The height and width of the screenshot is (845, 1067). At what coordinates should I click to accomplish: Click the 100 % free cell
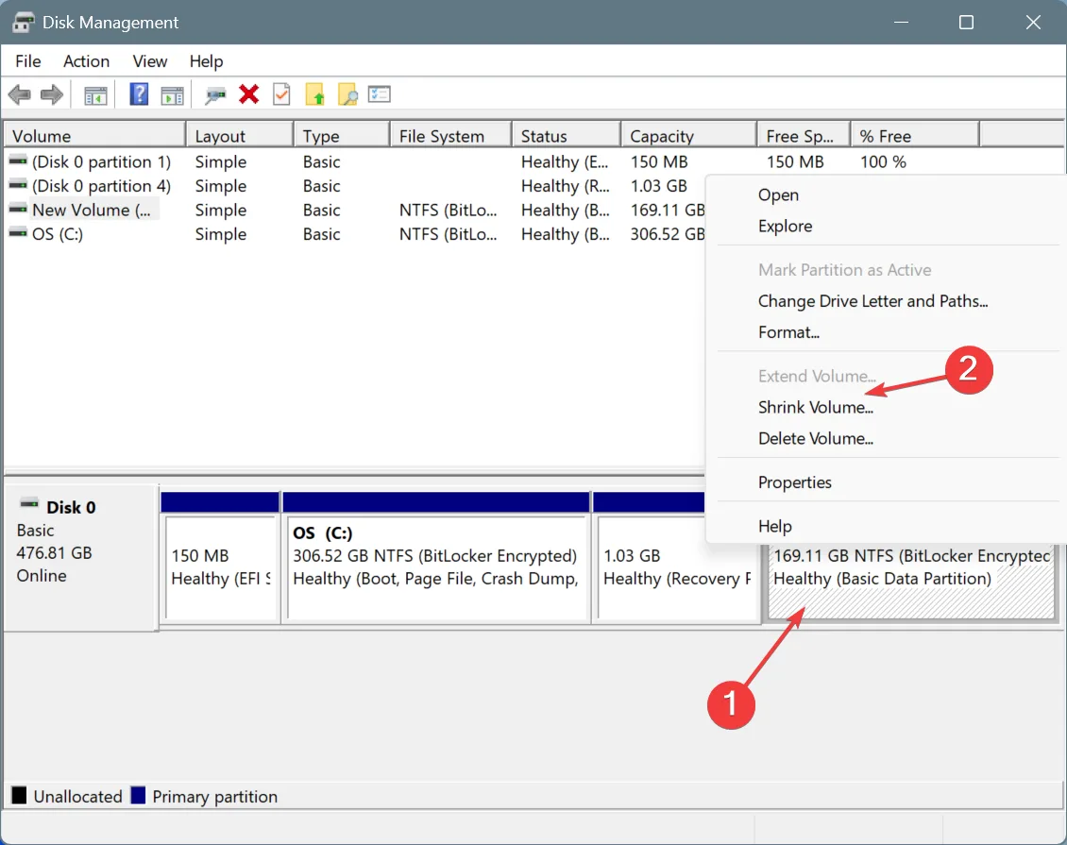[883, 162]
